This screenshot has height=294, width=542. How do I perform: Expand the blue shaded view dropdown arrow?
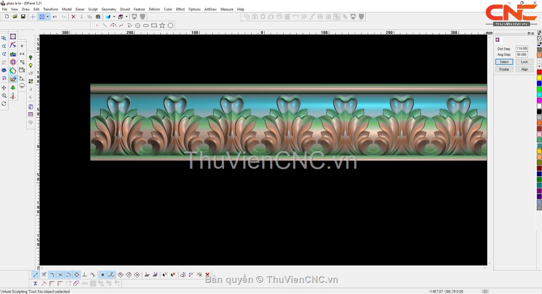click(114, 17)
